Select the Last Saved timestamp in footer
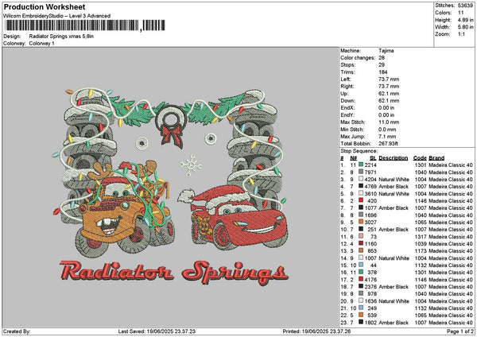The width and height of the screenshot is (477, 337). pos(157,331)
